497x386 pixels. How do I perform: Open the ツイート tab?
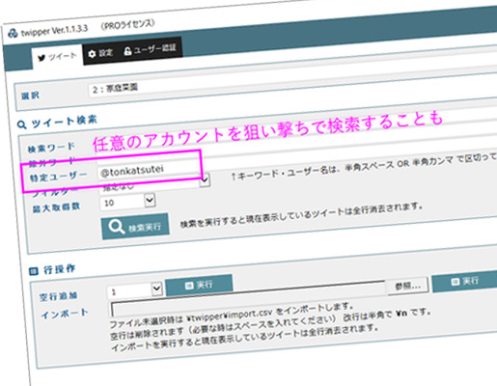click(x=57, y=57)
